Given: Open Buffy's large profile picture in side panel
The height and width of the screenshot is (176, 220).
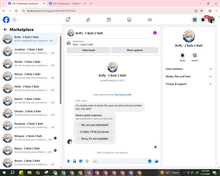Looking at the screenshot, I should pos(189,36).
